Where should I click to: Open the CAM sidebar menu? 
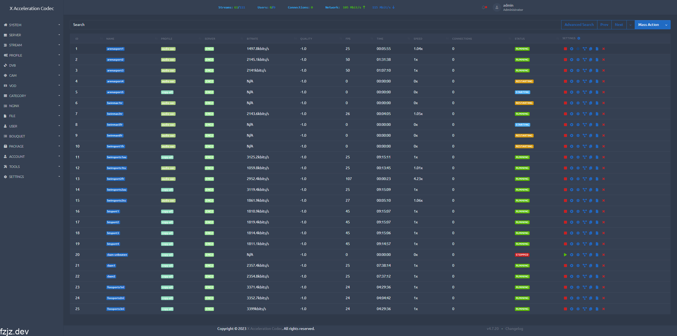pyautogui.click(x=32, y=75)
